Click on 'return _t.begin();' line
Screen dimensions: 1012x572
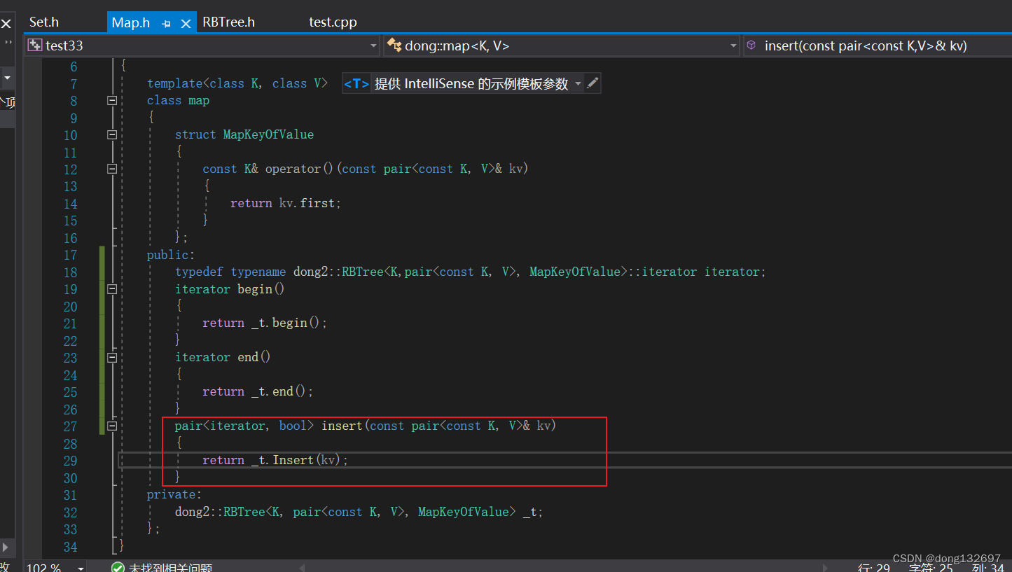pyautogui.click(x=265, y=323)
